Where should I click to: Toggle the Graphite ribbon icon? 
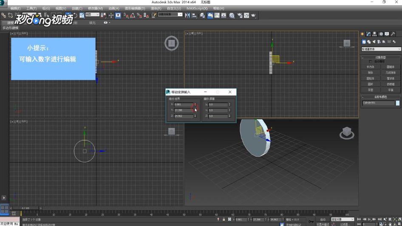coord(210,15)
